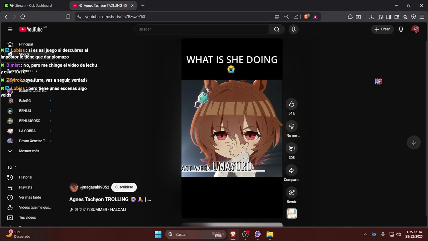Switch to Stream - Kick Dashboard tab
This screenshot has height=241, width=428.
click(34, 6)
